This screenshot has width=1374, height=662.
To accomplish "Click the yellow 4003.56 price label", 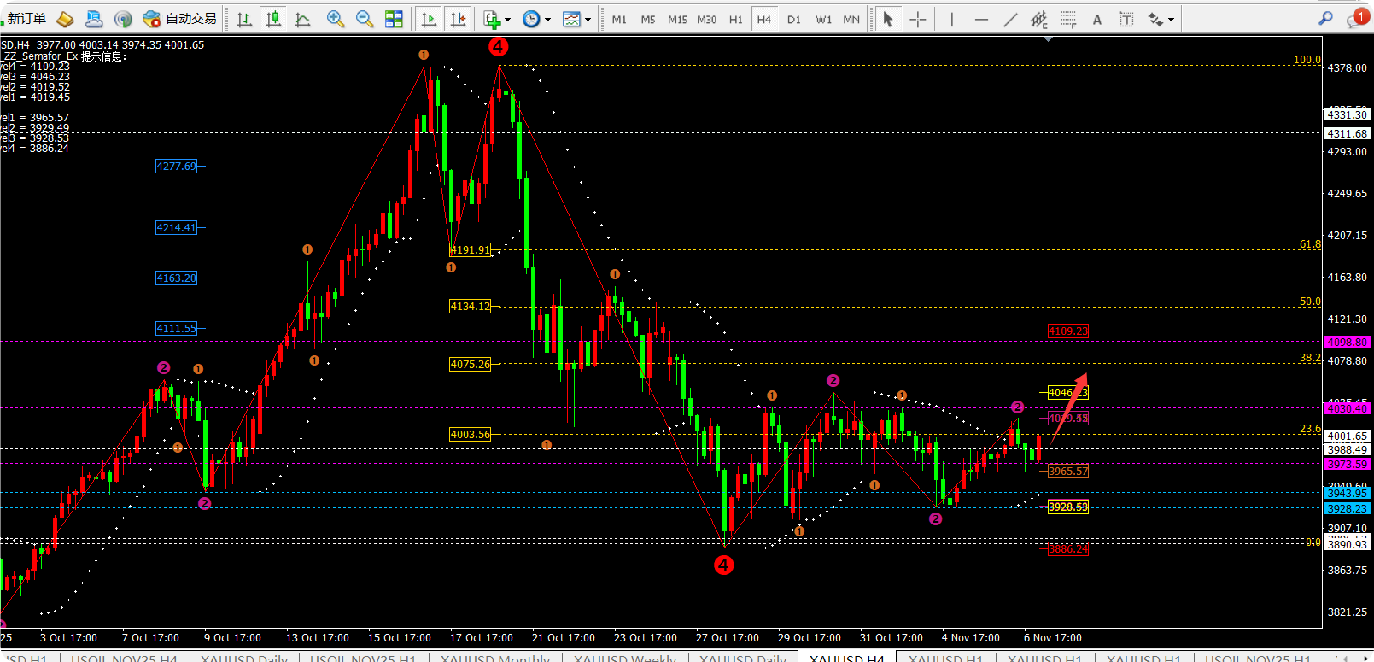I will (471, 435).
